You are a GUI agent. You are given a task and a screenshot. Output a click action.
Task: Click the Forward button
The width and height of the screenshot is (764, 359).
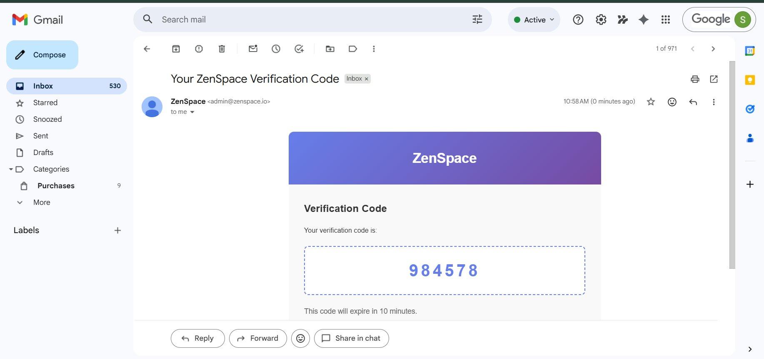tap(258, 338)
